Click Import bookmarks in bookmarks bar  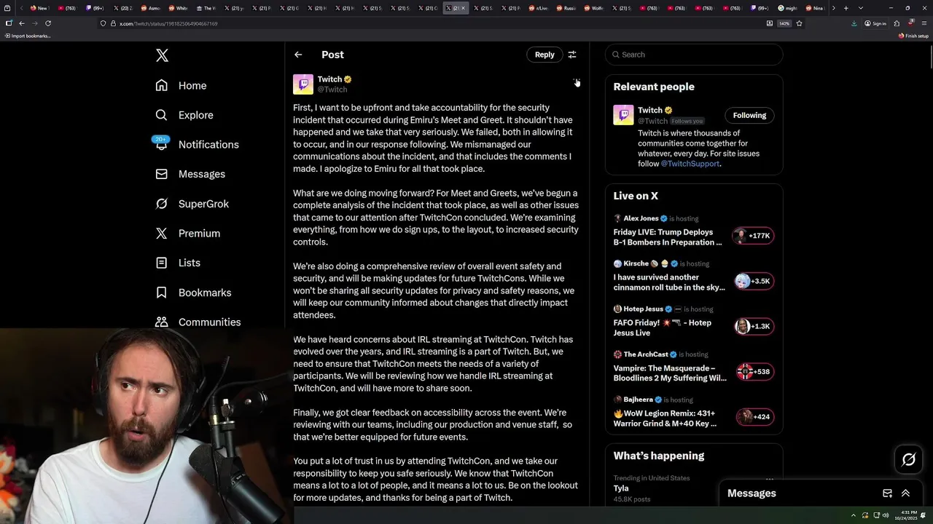tap(28, 36)
